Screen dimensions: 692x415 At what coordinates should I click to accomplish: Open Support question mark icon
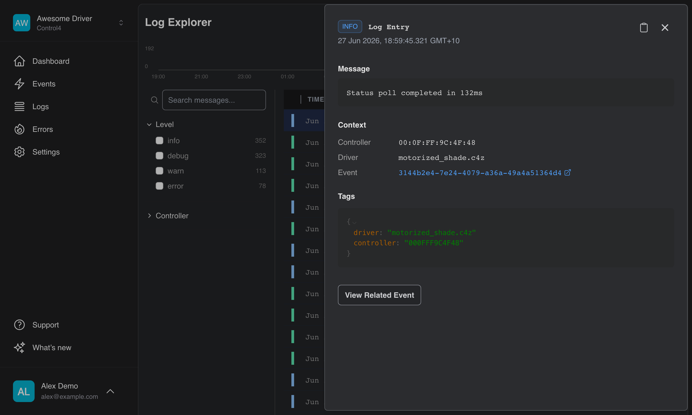(19, 325)
